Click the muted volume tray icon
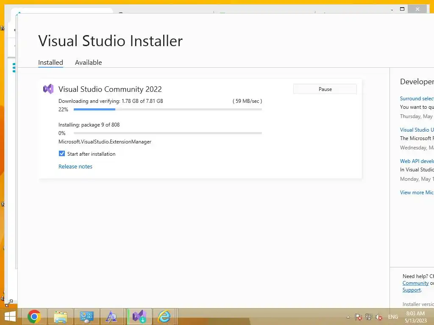The width and height of the screenshot is (434, 325). tap(379, 317)
